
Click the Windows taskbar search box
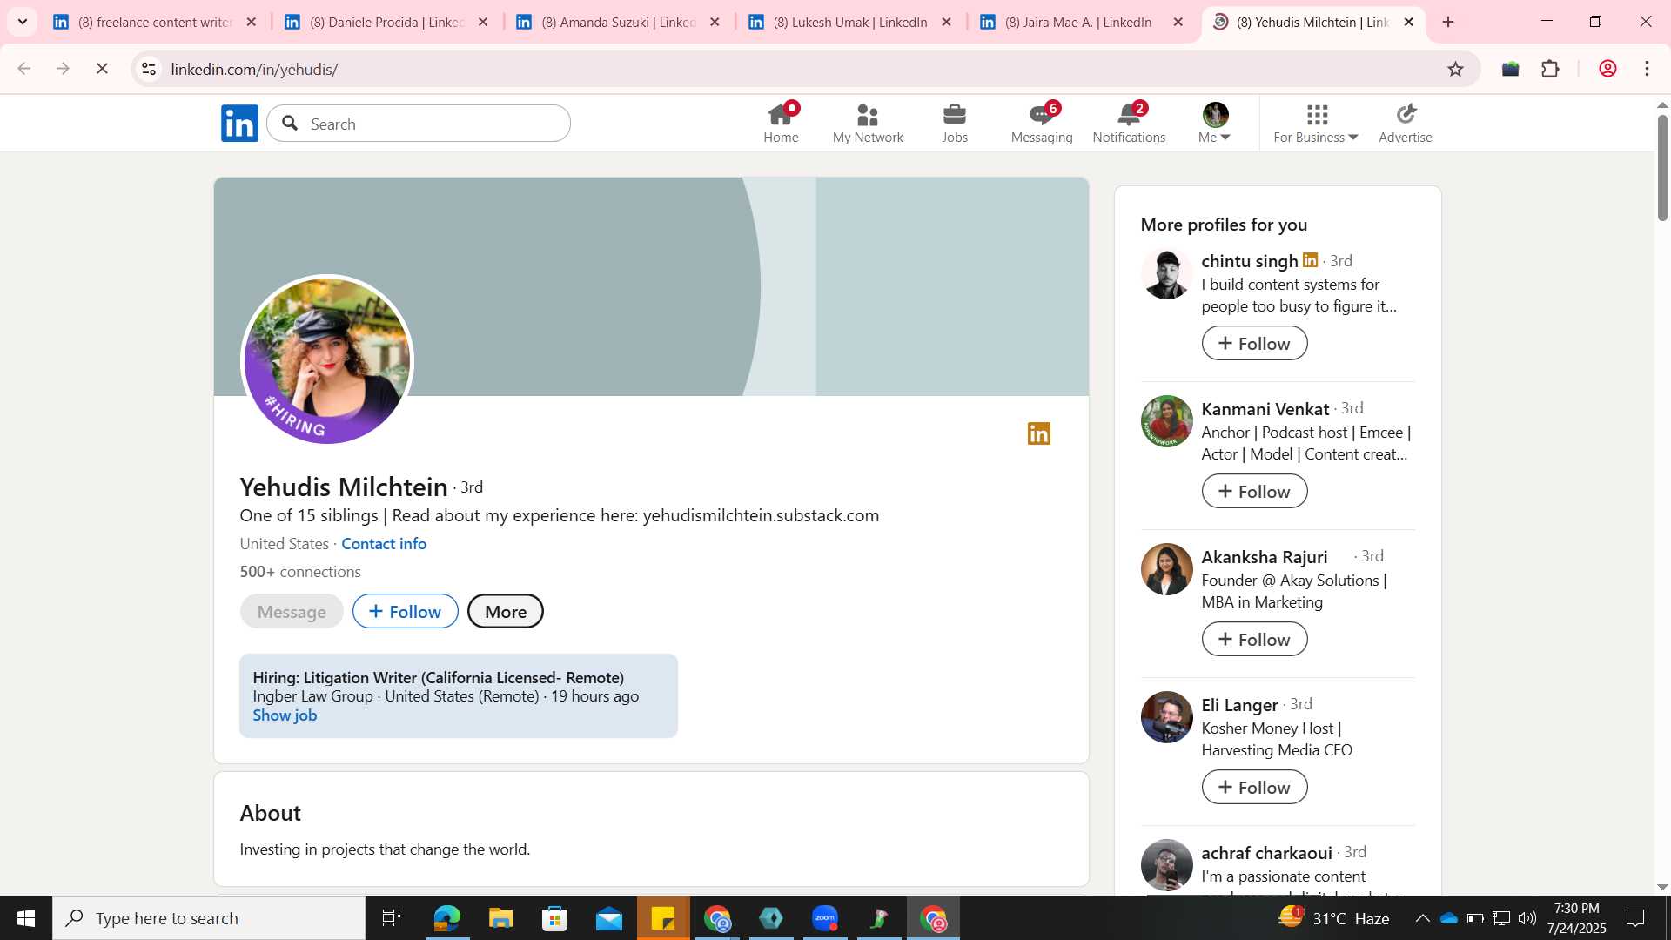click(209, 918)
